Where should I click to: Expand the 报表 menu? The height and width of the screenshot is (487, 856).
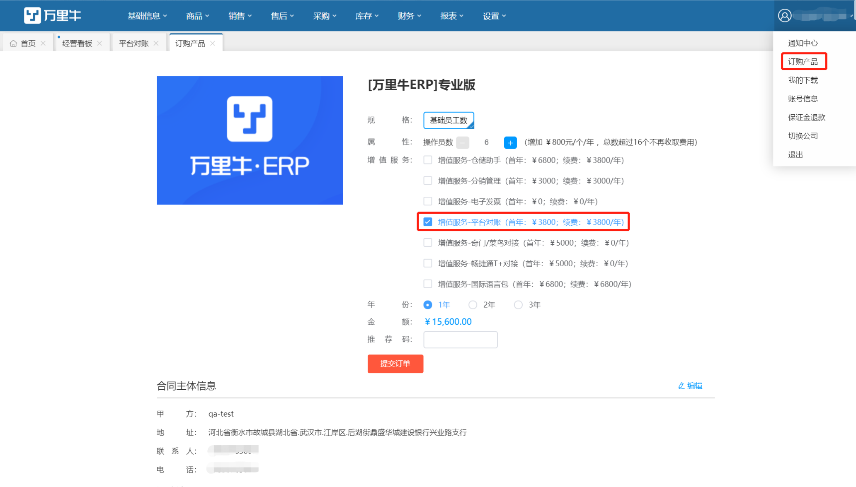pos(451,16)
